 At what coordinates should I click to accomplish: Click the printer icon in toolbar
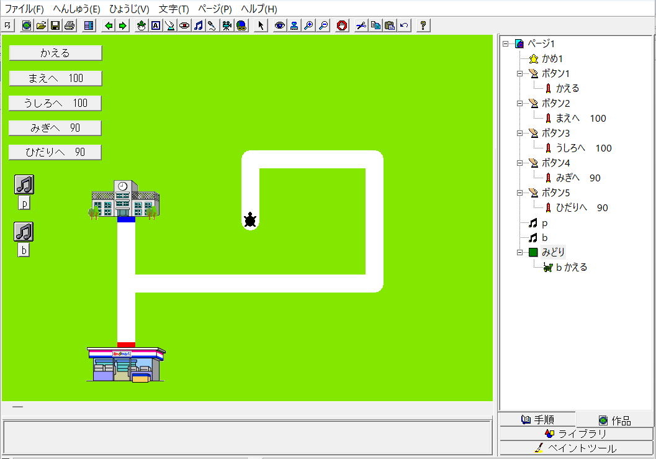click(70, 25)
